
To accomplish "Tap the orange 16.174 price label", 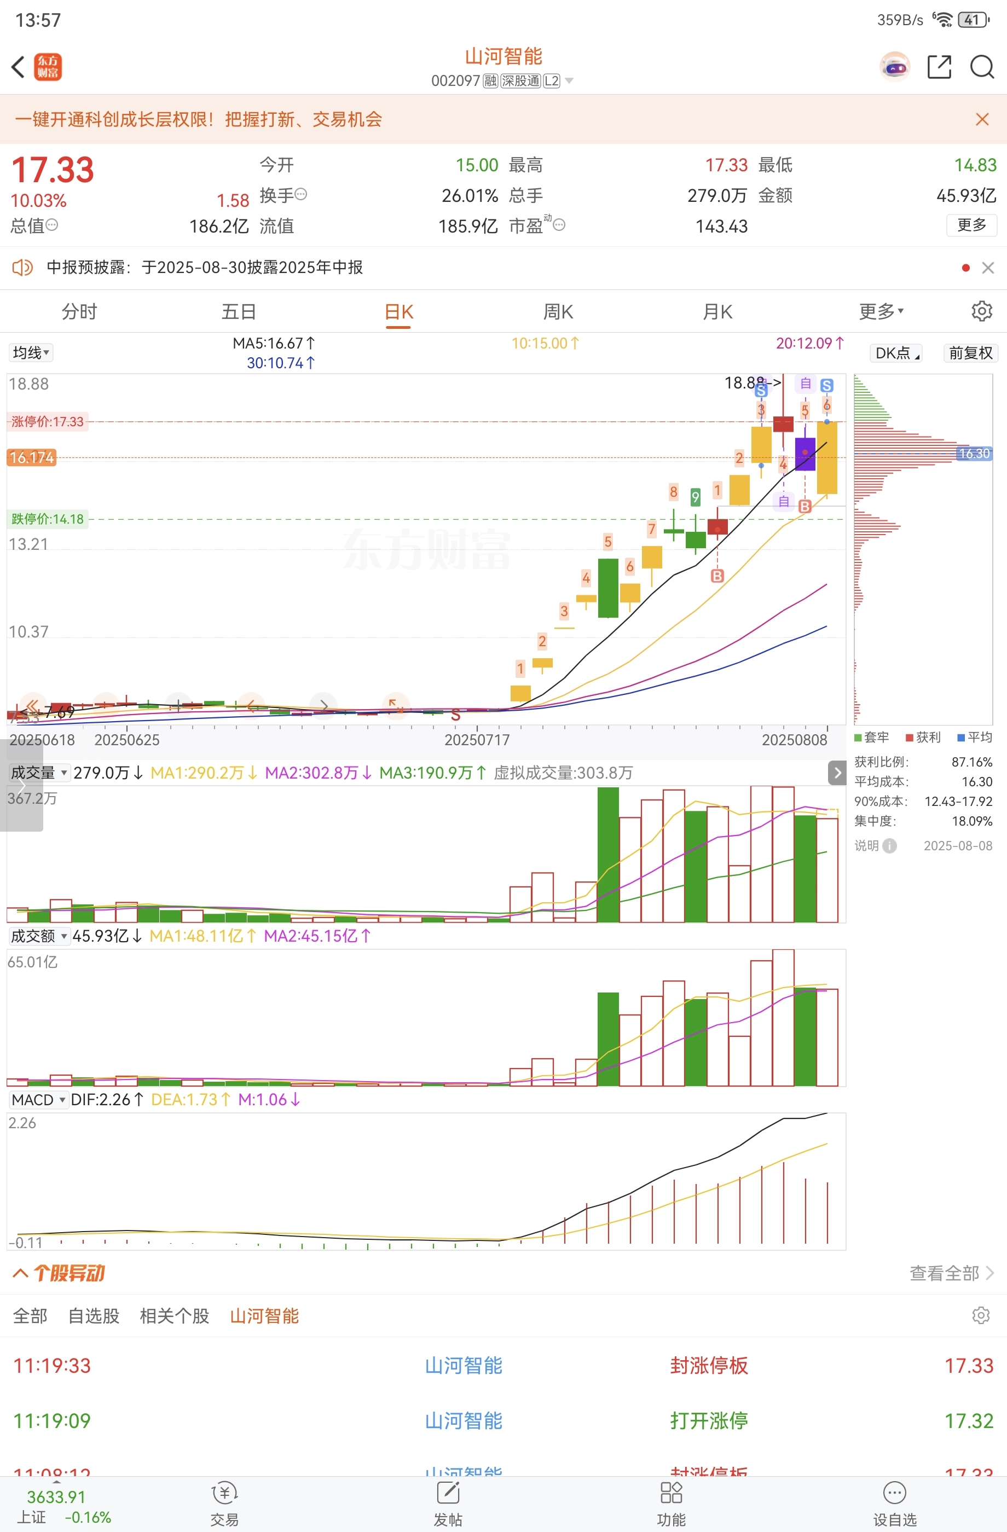I will [32, 457].
